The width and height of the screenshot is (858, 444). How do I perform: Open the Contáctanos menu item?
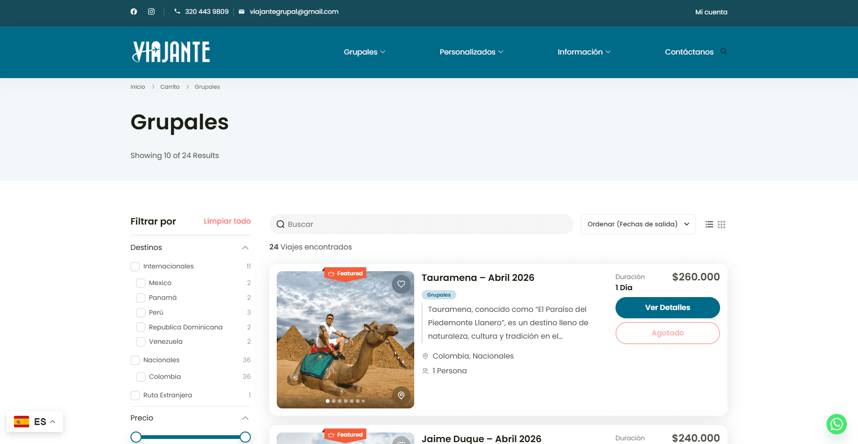[689, 52]
